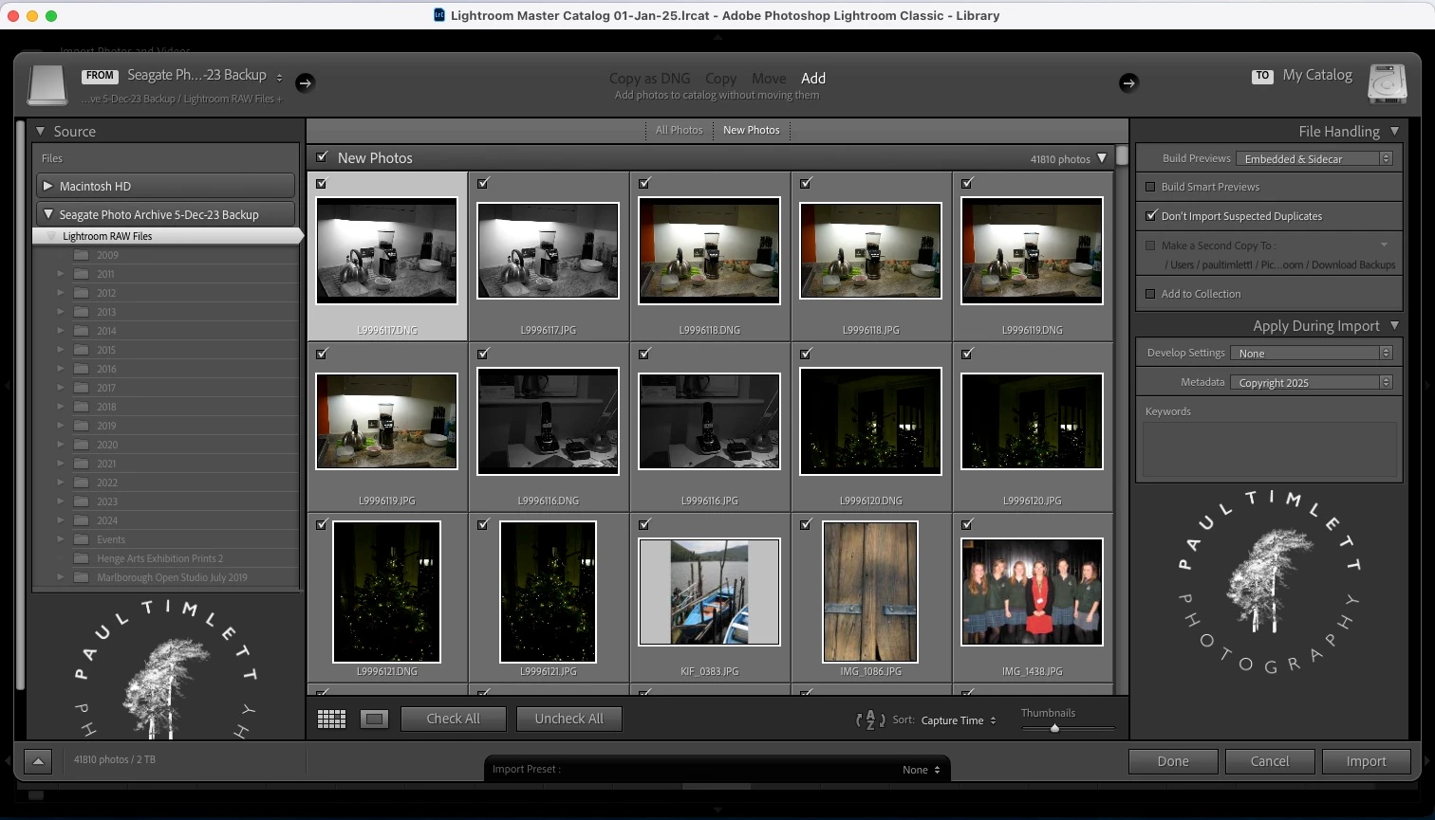
Task: Collapse the Apply During Import panel
Action: click(1394, 325)
